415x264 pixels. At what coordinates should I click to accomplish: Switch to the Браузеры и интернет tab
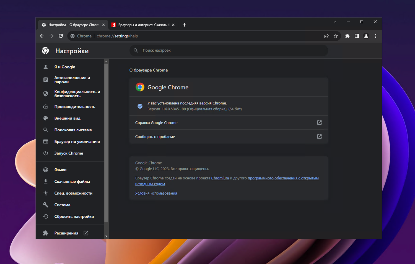[143, 25]
